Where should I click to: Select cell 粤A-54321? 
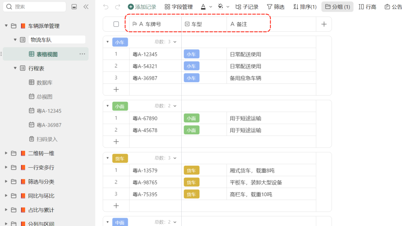coord(155,66)
